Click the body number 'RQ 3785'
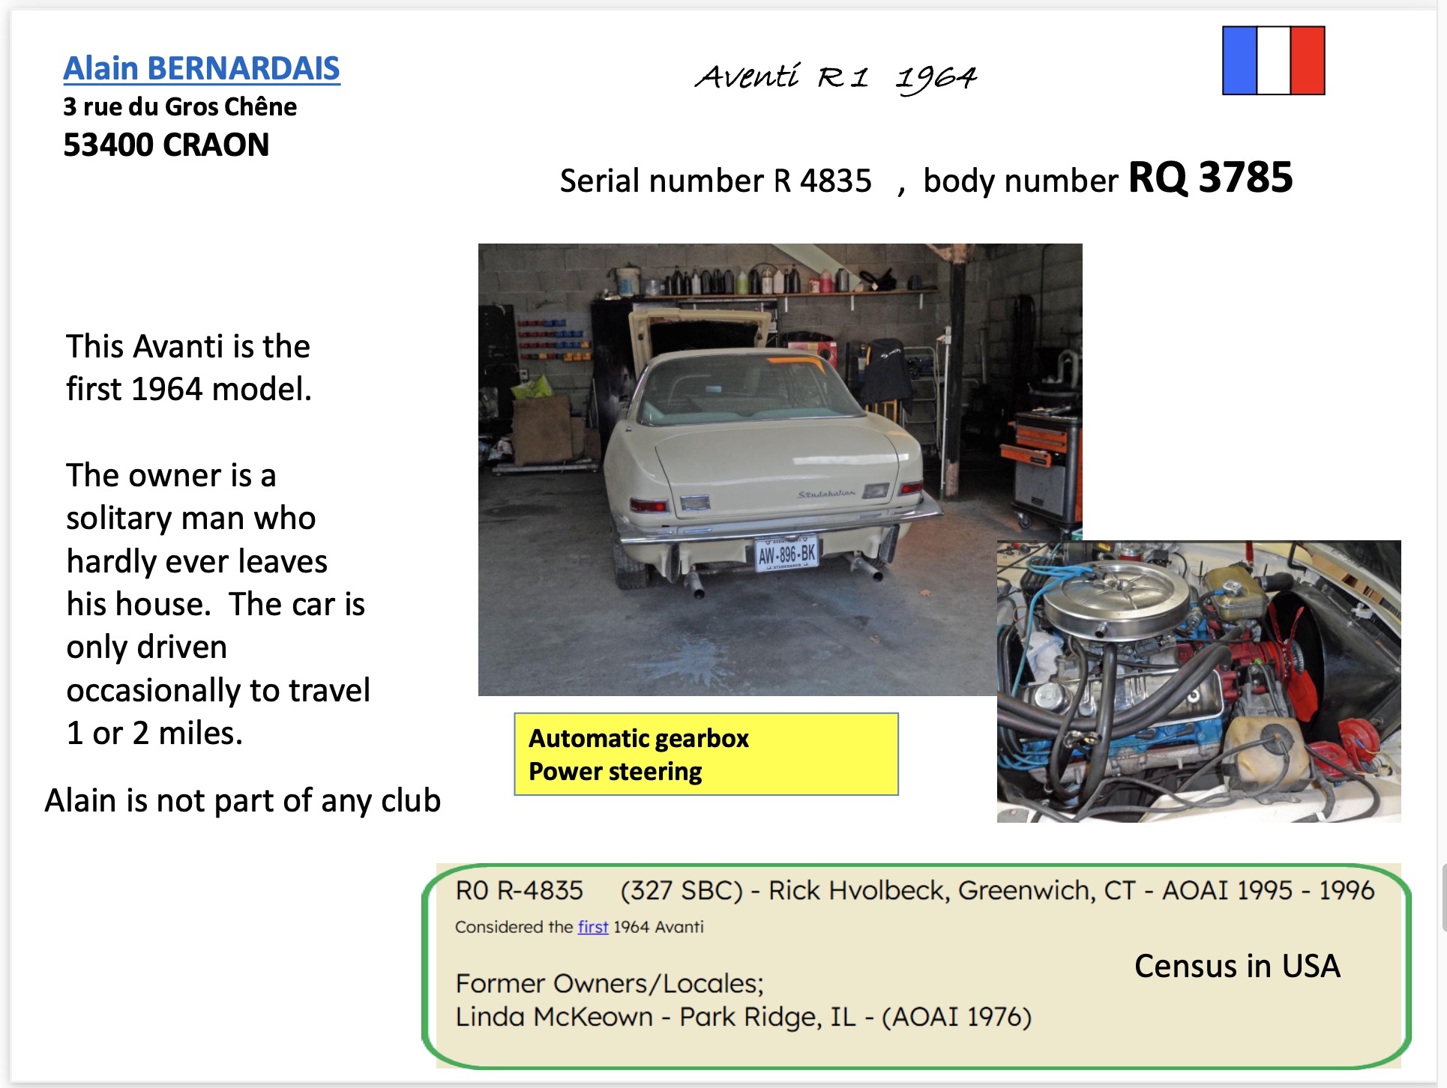 [x=1211, y=178]
